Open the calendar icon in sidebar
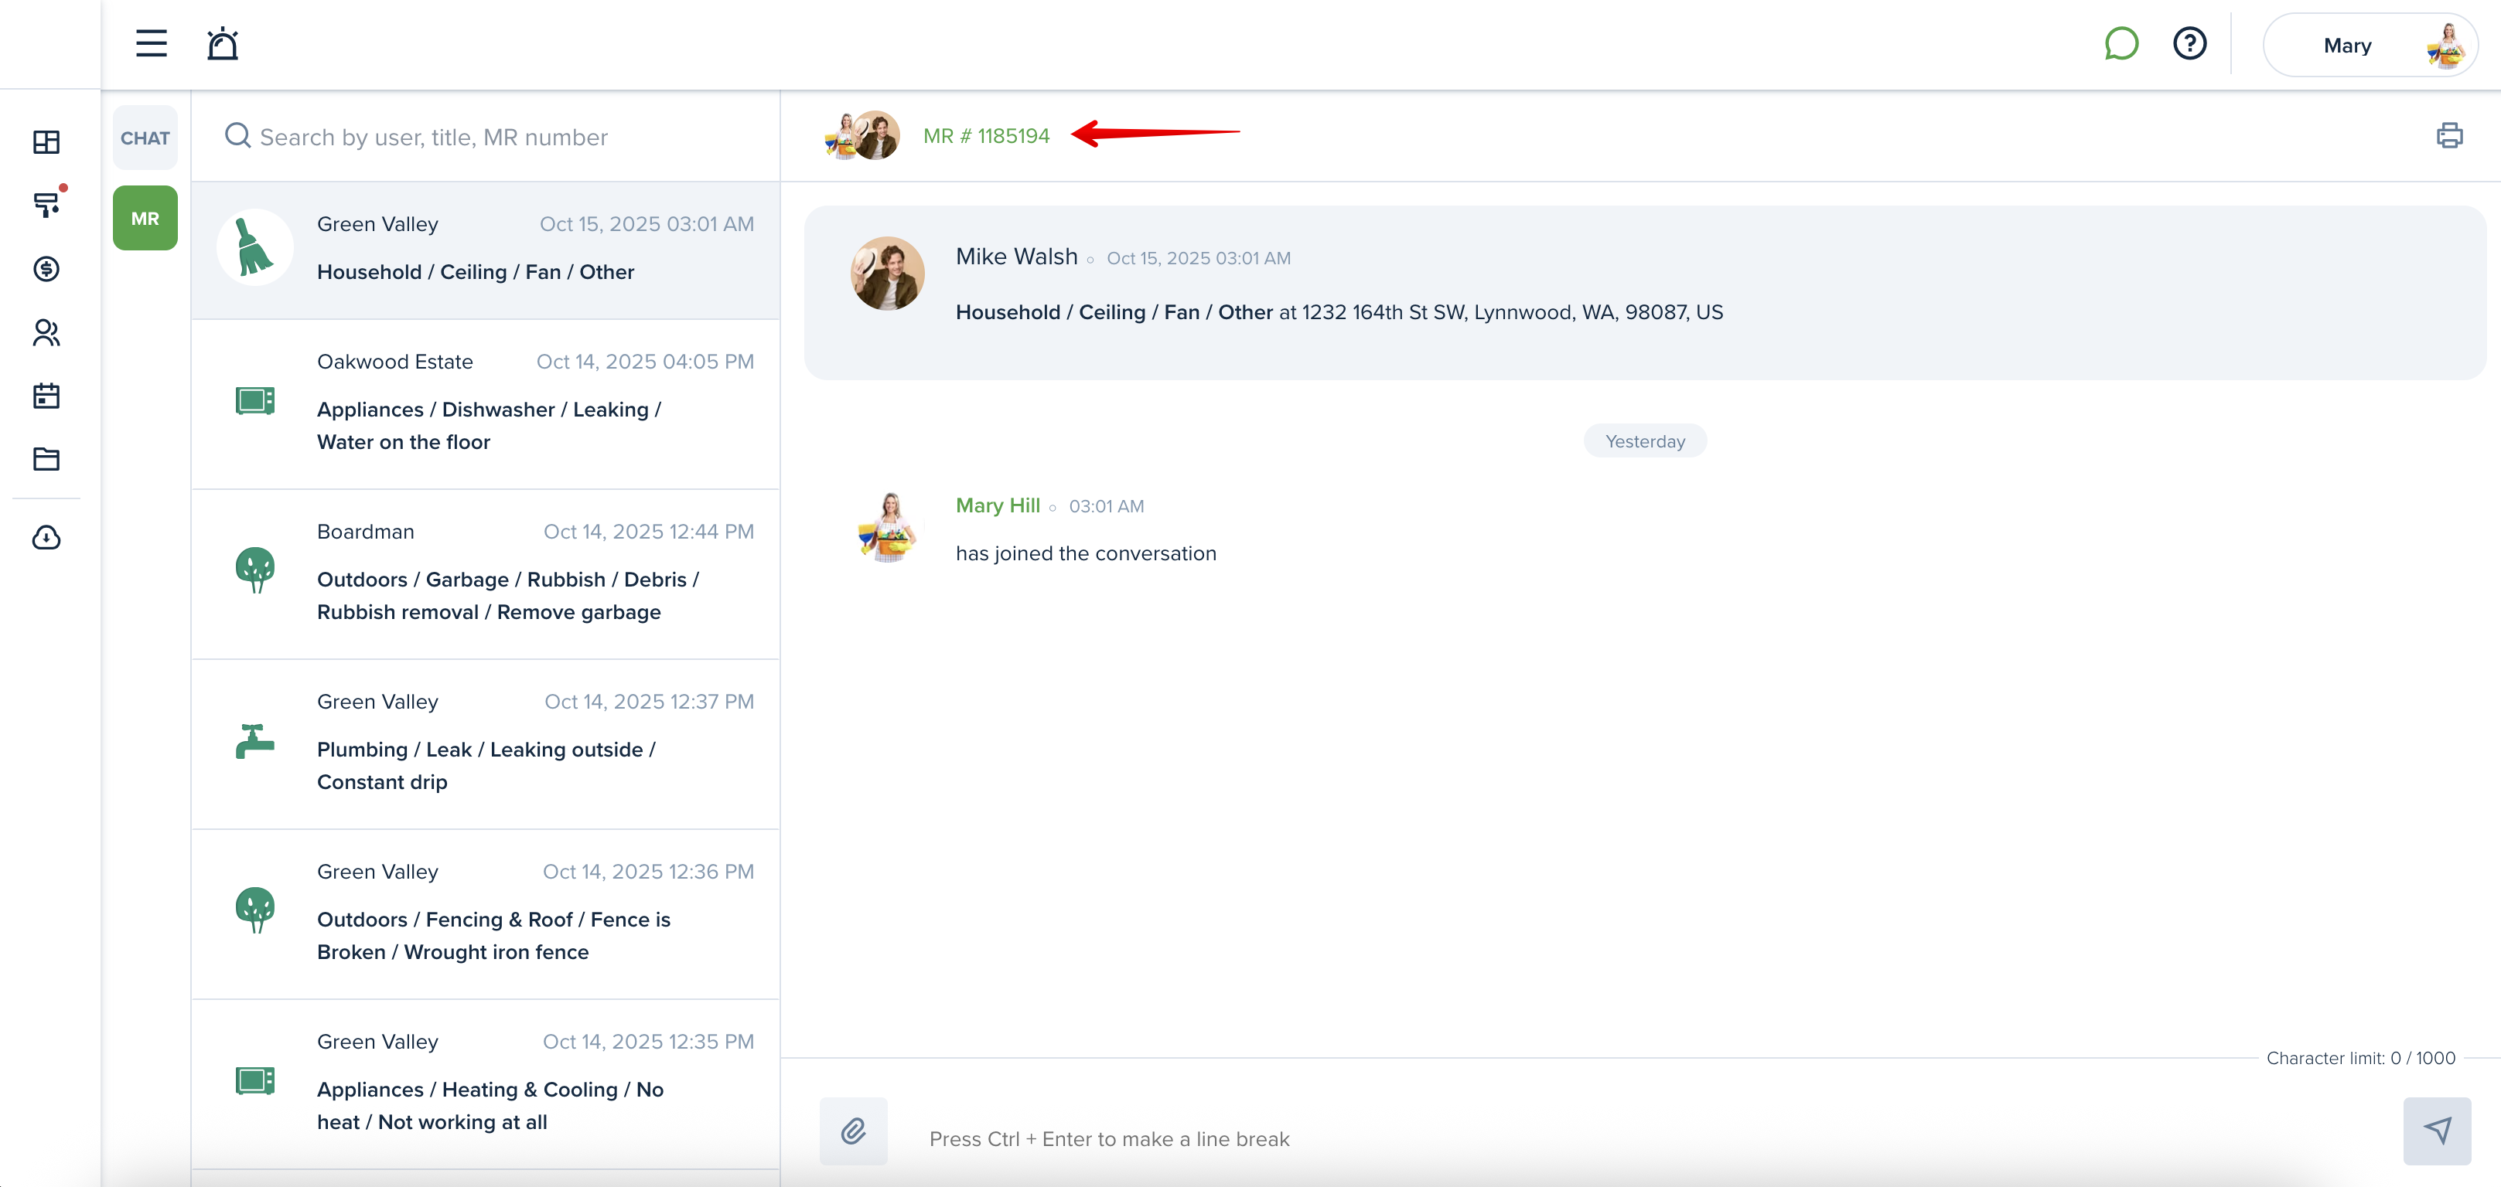 [x=46, y=396]
